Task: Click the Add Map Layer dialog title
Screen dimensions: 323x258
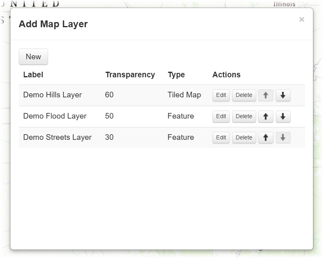Action: pyautogui.click(x=53, y=24)
